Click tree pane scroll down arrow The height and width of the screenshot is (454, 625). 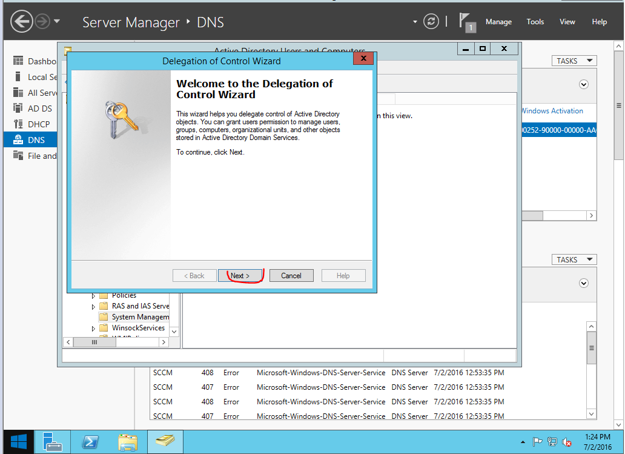(x=174, y=332)
